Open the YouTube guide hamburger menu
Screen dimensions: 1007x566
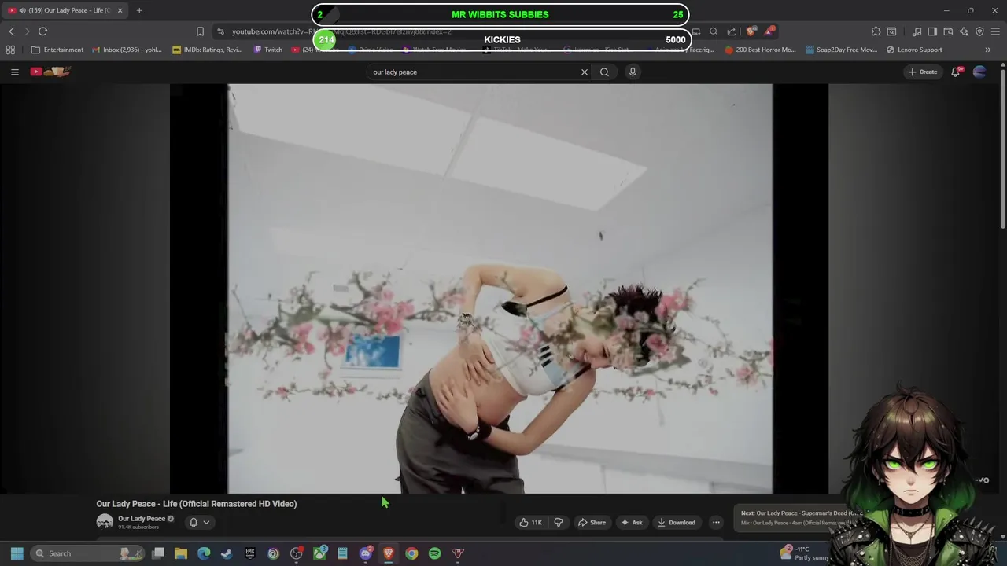coord(14,72)
